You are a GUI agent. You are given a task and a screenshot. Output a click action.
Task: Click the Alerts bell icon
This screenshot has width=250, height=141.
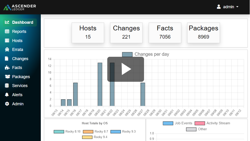click(7, 95)
